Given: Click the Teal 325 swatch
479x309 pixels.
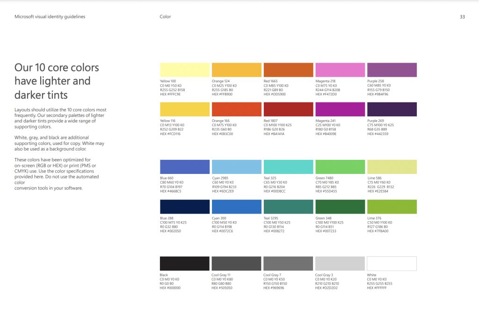Looking at the screenshot, I should pos(288,167).
